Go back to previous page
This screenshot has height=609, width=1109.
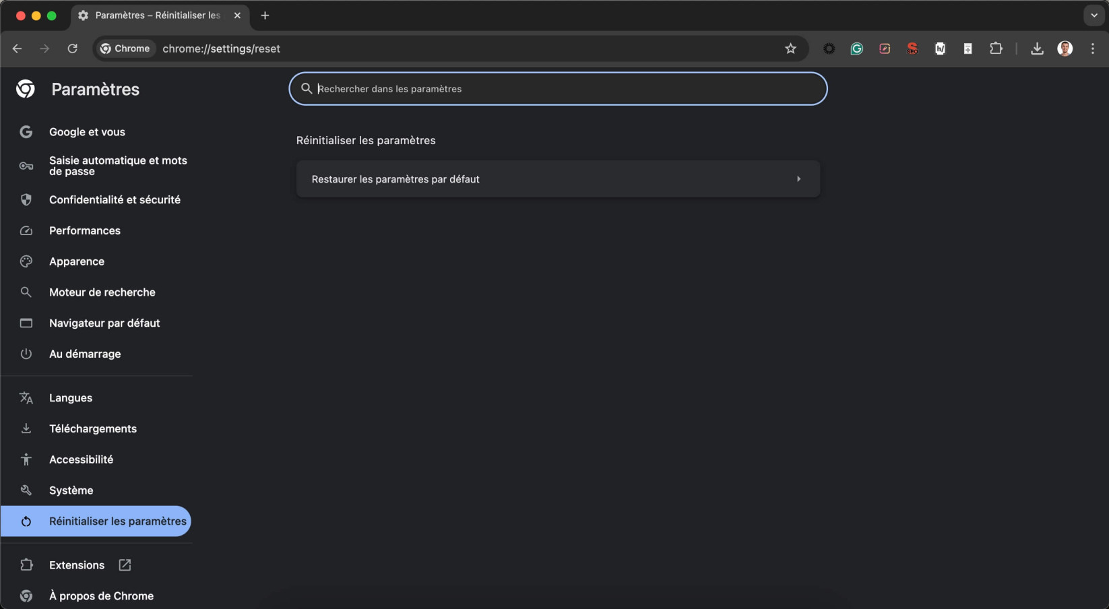(x=18, y=49)
